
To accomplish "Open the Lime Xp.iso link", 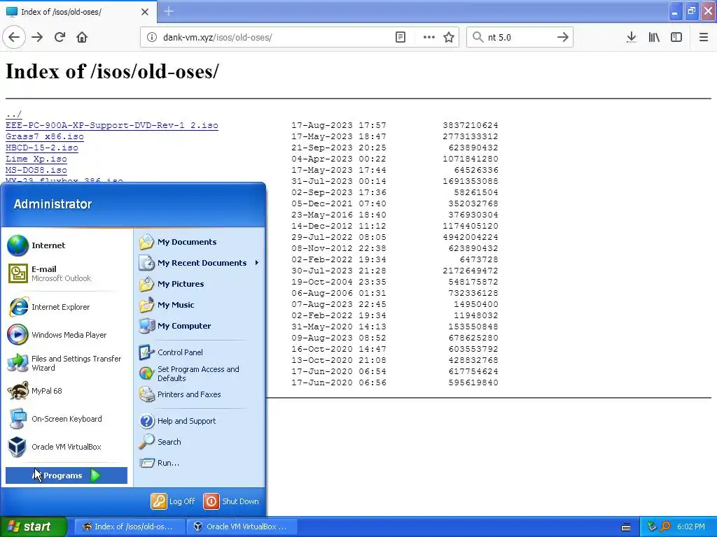I will click(36, 159).
